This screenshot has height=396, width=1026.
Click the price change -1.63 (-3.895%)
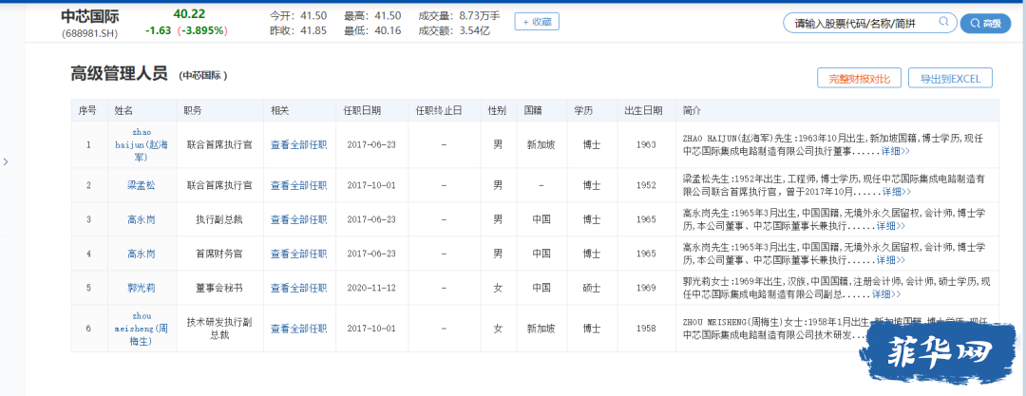tap(186, 30)
